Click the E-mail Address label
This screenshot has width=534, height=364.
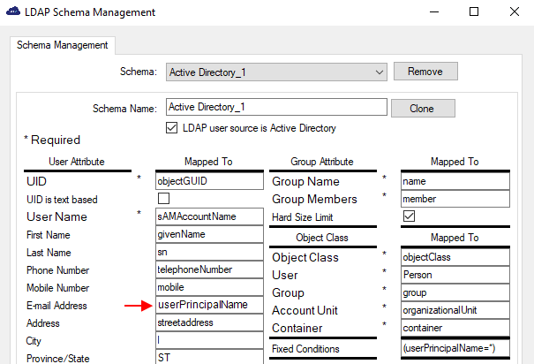click(x=56, y=306)
